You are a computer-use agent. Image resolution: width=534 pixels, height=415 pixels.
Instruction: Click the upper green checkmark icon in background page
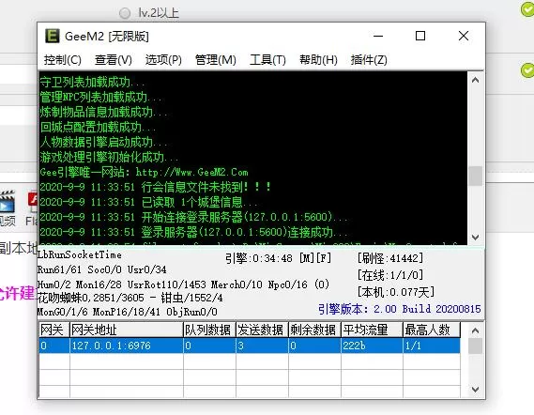527,9
